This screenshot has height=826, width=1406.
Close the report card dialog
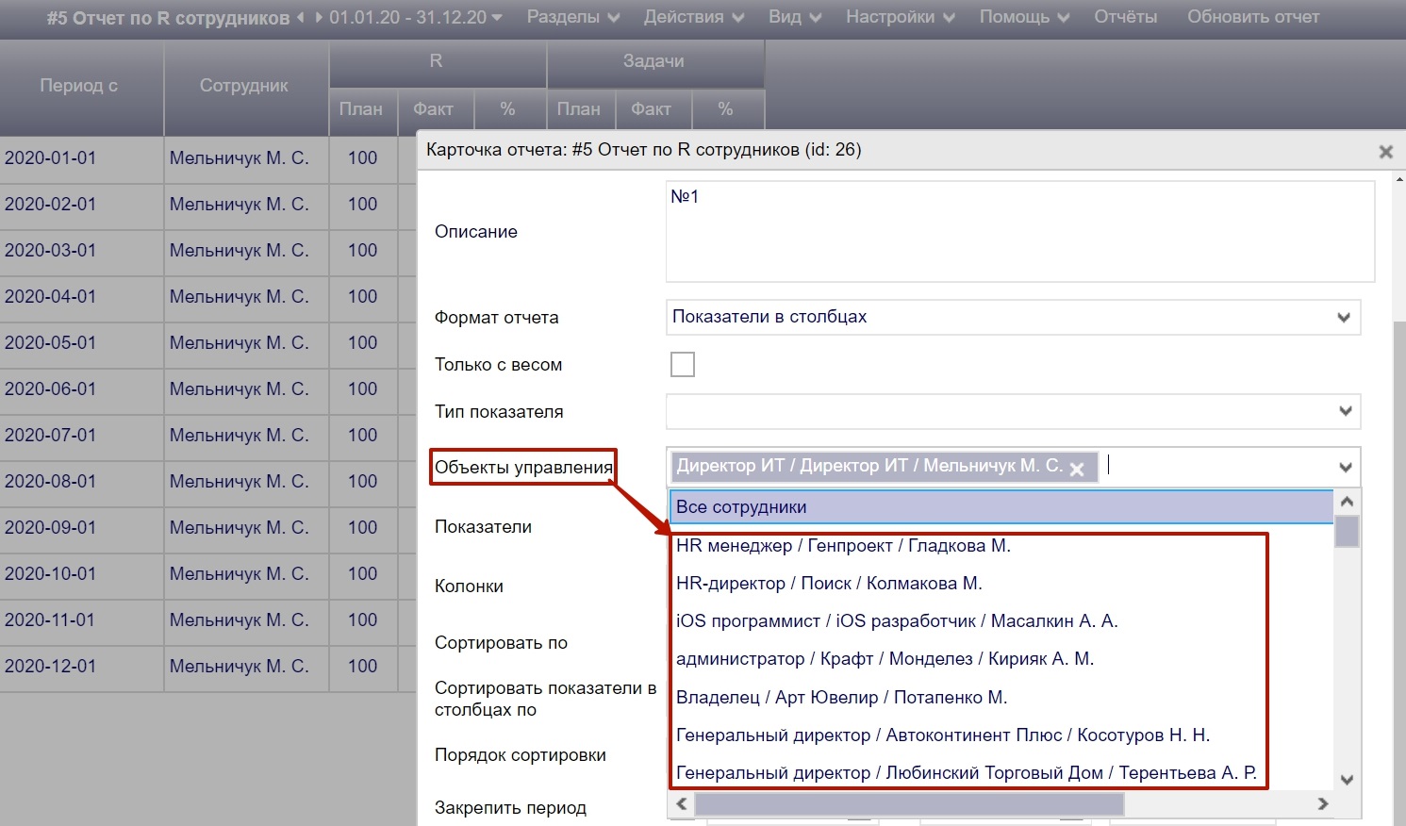tap(1385, 152)
